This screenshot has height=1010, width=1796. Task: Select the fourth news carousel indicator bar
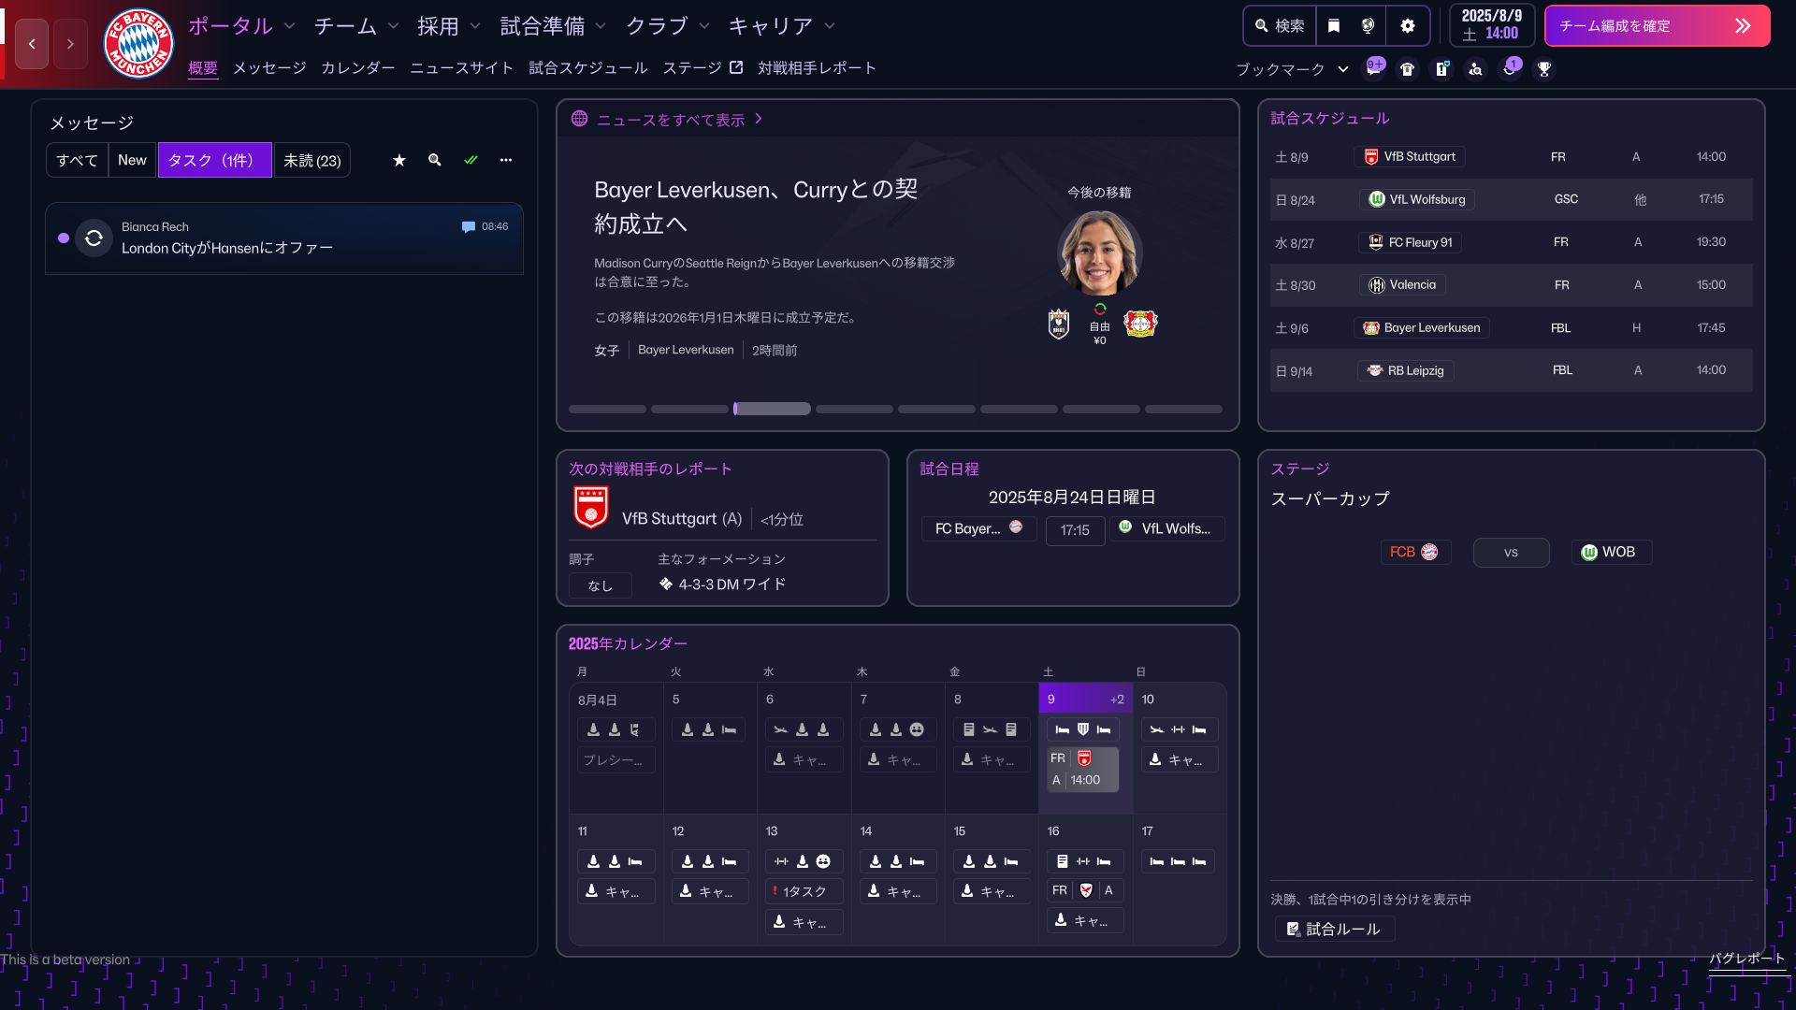coord(854,410)
